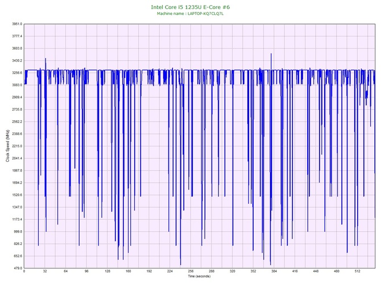Click the 1520.6 y-axis value

17,195
